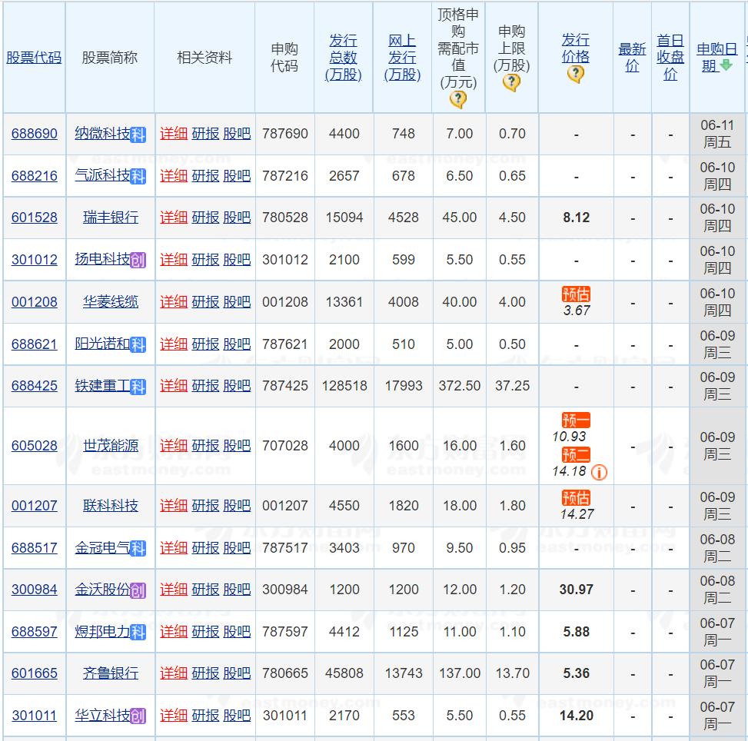Open 联科科技 stock name link
The width and height of the screenshot is (748, 741).
111,506
